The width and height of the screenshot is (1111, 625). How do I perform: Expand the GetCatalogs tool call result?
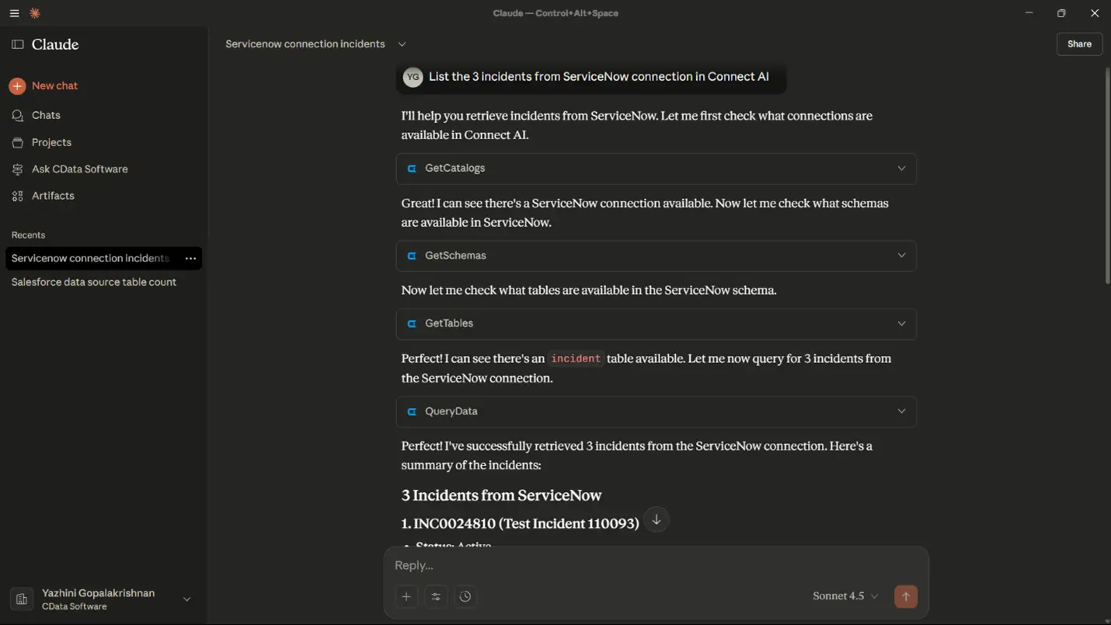pyautogui.click(x=901, y=168)
